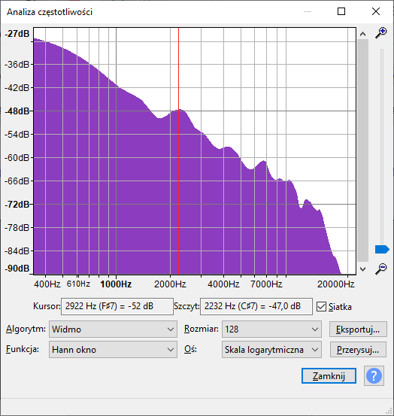Image resolution: width=394 pixels, height=416 pixels.
Task: Open help with the blue question mark
Action: tap(374, 376)
